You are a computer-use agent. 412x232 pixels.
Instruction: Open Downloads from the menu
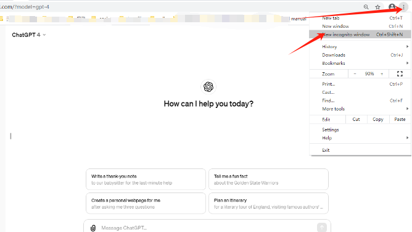pos(360,55)
